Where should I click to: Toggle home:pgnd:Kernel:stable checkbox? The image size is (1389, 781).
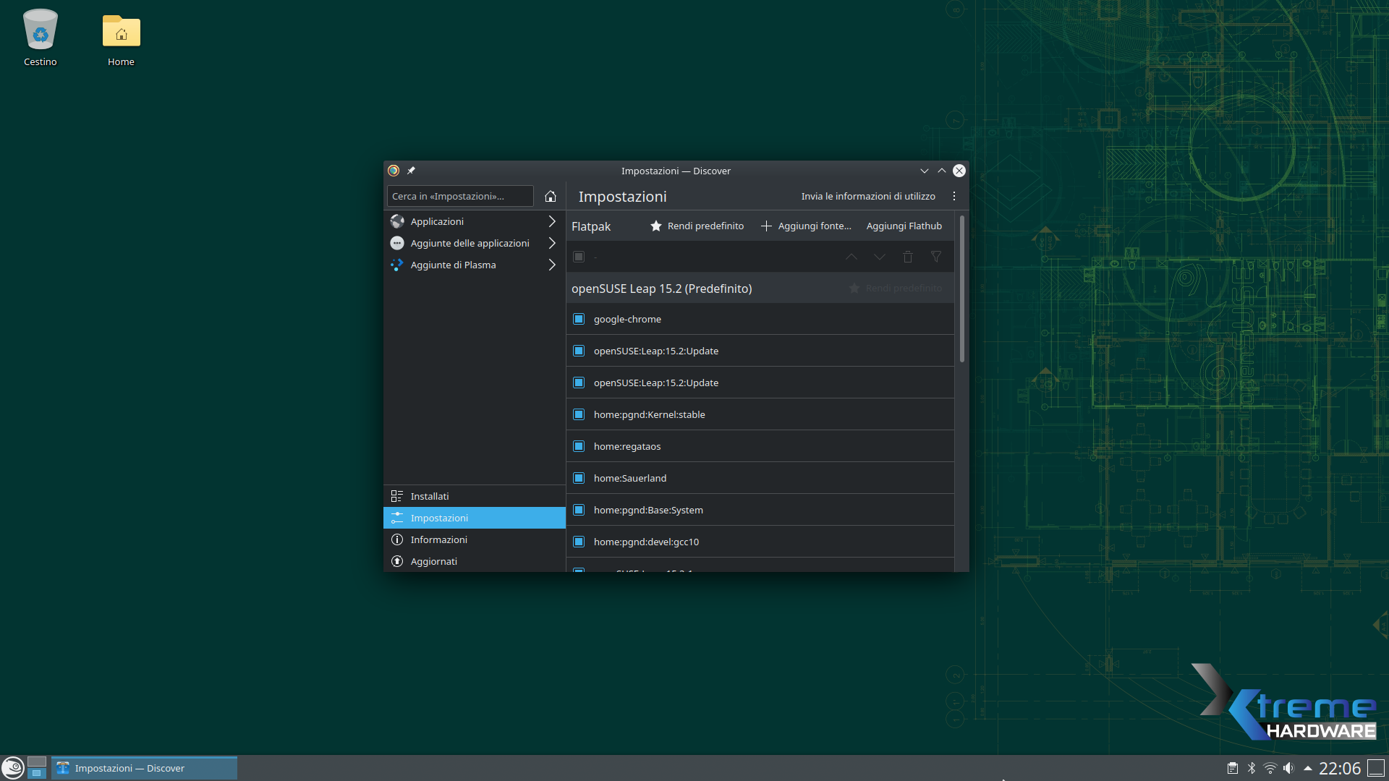coord(579,414)
